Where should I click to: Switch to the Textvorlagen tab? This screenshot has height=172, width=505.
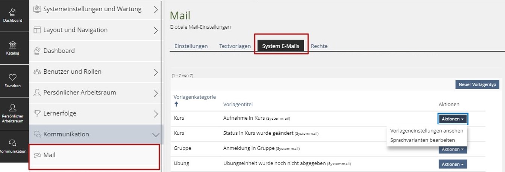pyautogui.click(x=235, y=46)
